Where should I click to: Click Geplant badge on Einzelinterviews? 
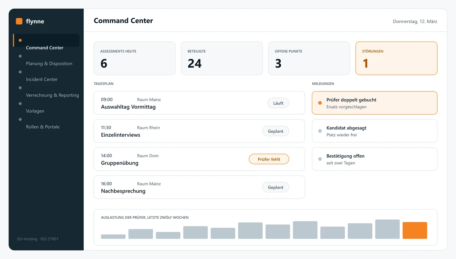[x=276, y=131]
